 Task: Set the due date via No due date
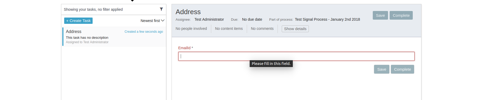252,19
